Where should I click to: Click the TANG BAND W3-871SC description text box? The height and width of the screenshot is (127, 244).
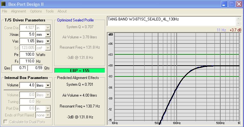[171, 21]
